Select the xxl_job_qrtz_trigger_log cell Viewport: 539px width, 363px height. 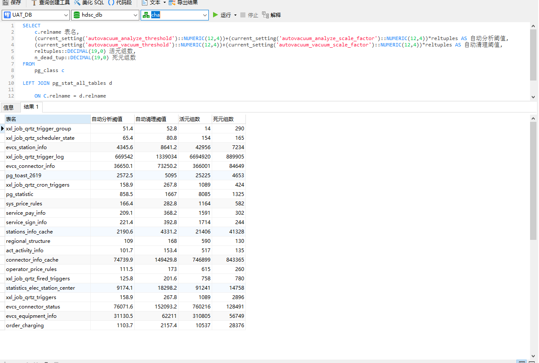tap(48, 157)
